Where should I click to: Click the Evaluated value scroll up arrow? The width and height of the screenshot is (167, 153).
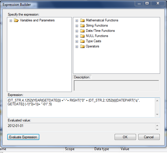pos(157,126)
